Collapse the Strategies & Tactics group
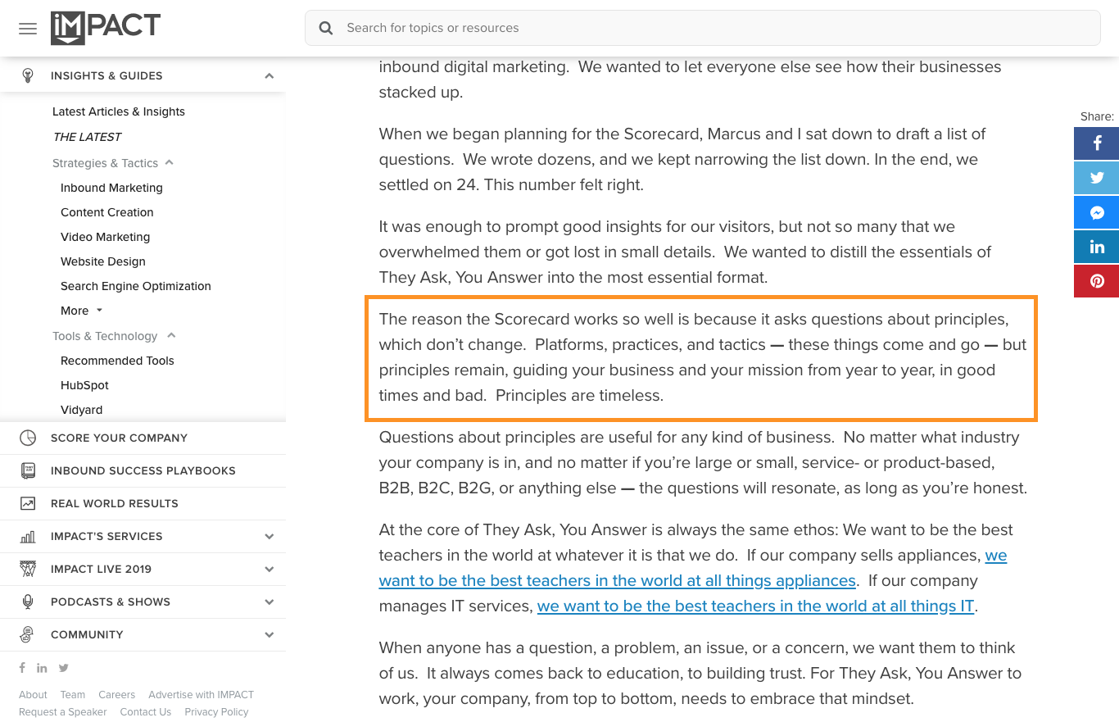The image size is (1119, 722). coord(169,162)
